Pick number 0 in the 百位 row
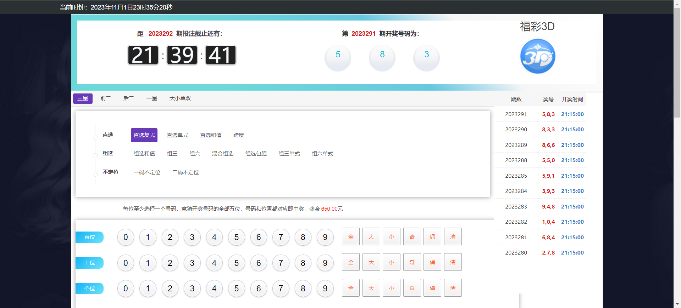Image resolution: width=681 pixels, height=308 pixels. coord(126,237)
